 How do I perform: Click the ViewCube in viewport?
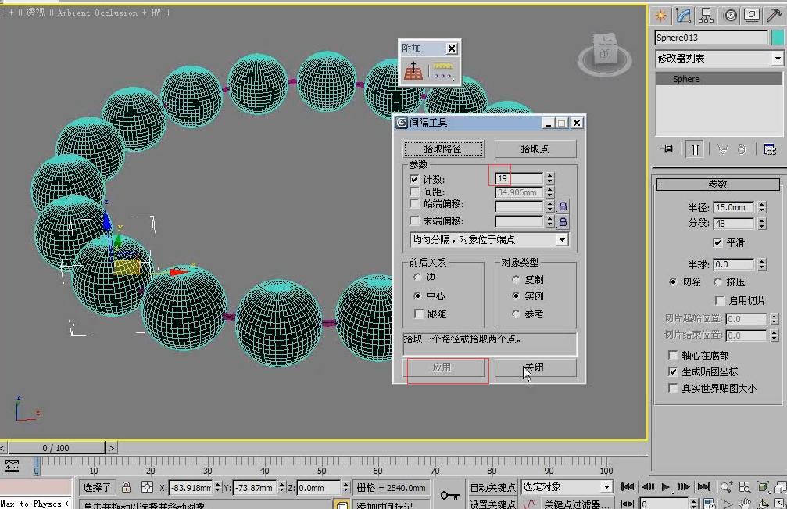click(604, 54)
